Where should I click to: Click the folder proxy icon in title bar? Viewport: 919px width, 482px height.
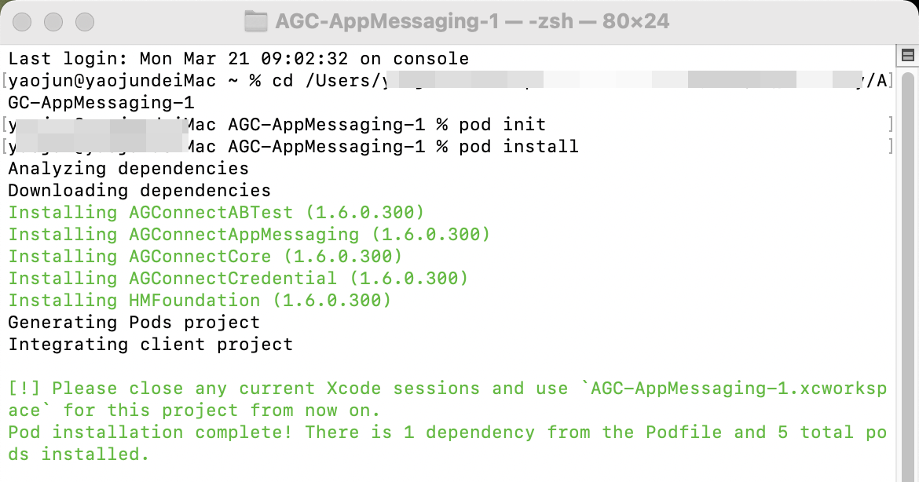pos(256,21)
